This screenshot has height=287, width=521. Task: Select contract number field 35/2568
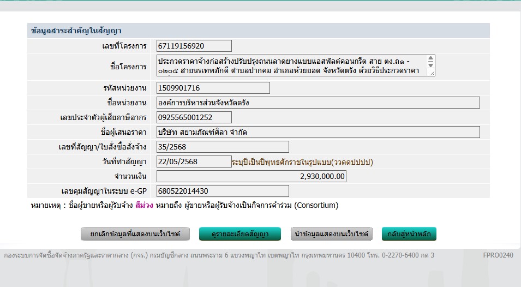click(x=223, y=147)
